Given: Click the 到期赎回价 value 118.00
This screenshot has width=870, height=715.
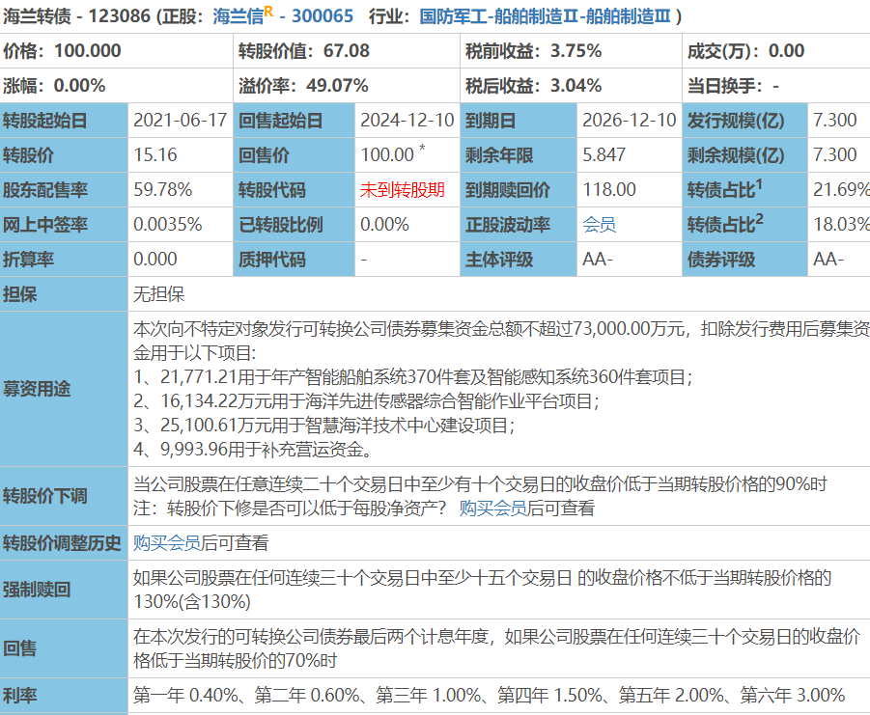Looking at the screenshot, I should [609, 189].
